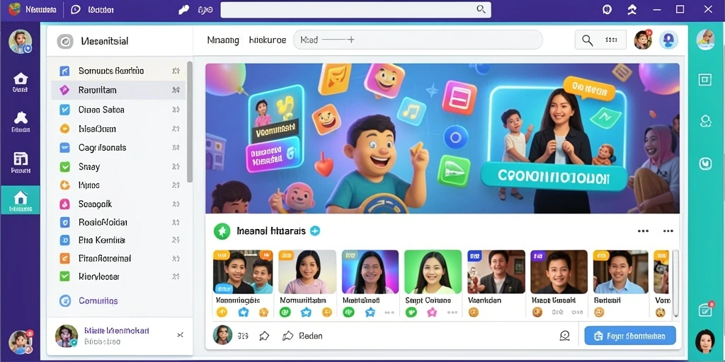This screenshot has height=362, width=725.
Task: Open the Sagnt Cotiuno card thumbnail
Action: pos(433,272)
